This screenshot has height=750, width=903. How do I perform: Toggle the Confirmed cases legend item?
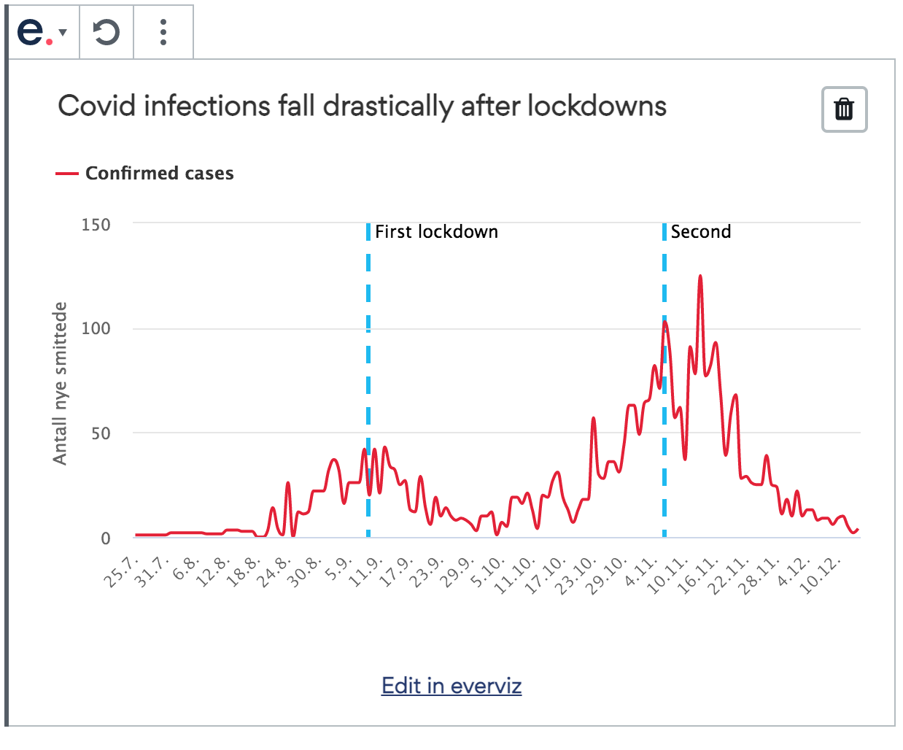tap(145, 173)
